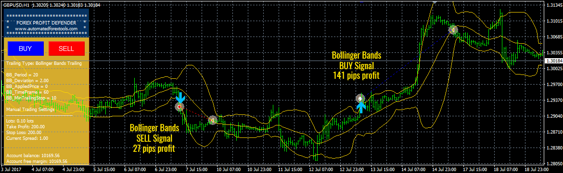Select the buy trade close marker near 1.30850
The height and width of the screenshot is (173, 563).
(453, 30)
